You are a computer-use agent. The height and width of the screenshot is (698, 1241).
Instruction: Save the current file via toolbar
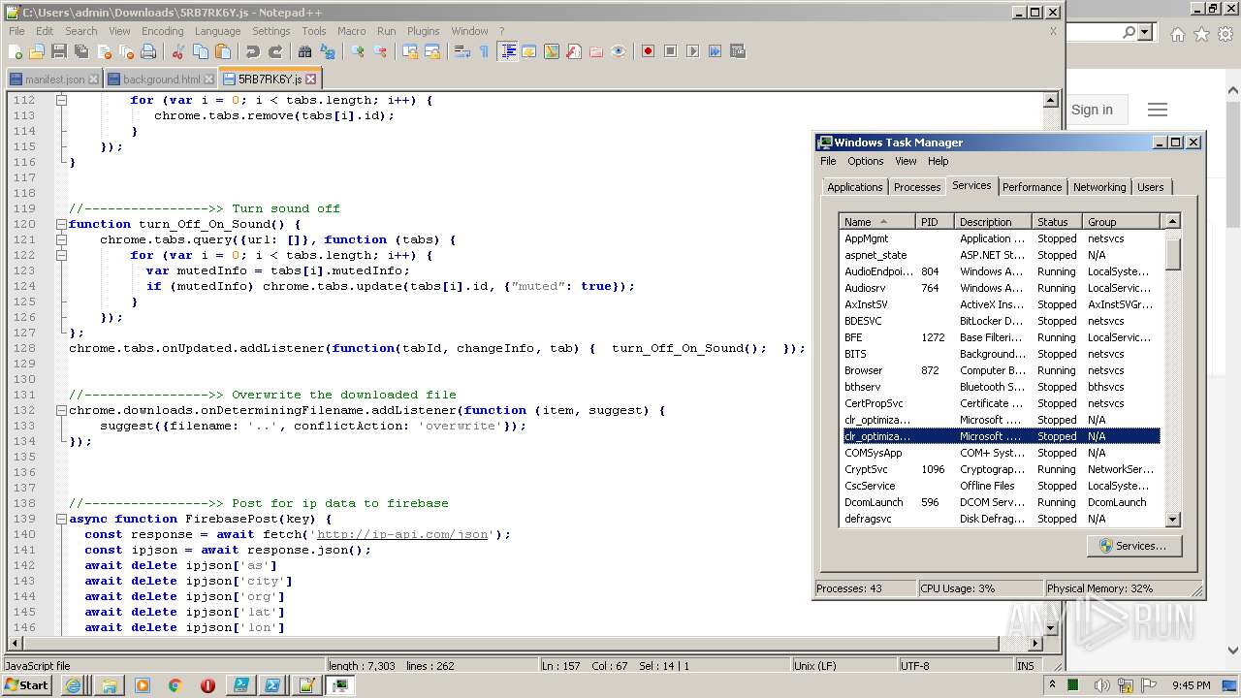coord(59,51)
